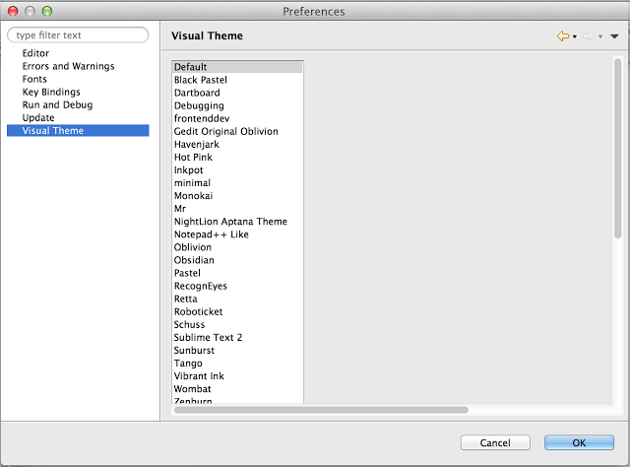Select Hot Pink theme
Viewport: 630px width, 467px height.
pos(193,158)
